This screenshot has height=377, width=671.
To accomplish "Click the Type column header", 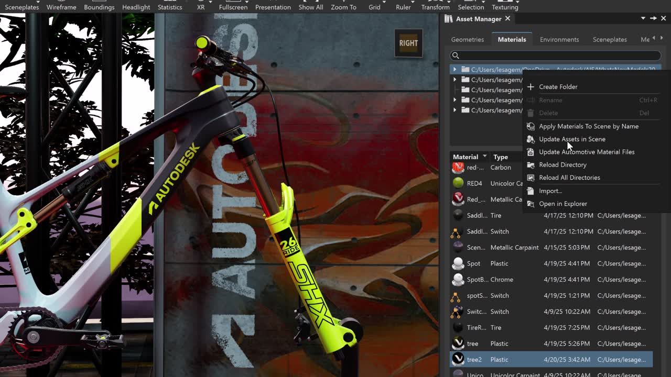I will point(501,157).
